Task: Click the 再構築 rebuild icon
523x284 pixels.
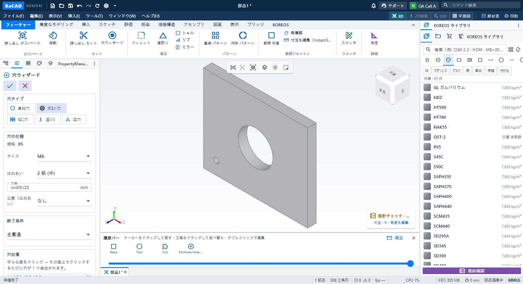Action: [286, 33]
